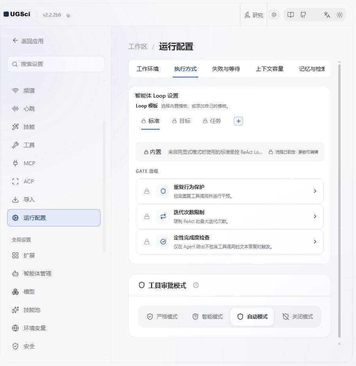Viewport: 356px width, 366px height.
Task: Switch to the 失败与等待 tab
Action: (x=226, y=69)
